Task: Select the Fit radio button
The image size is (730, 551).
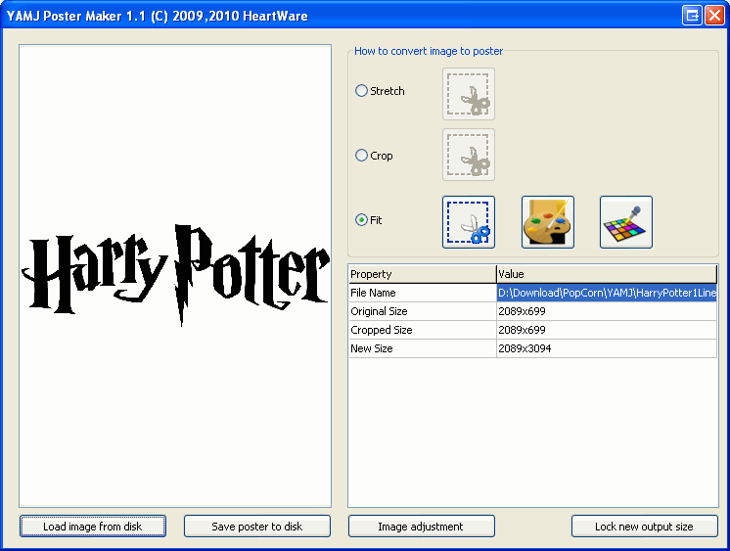Action: [361, 220]
